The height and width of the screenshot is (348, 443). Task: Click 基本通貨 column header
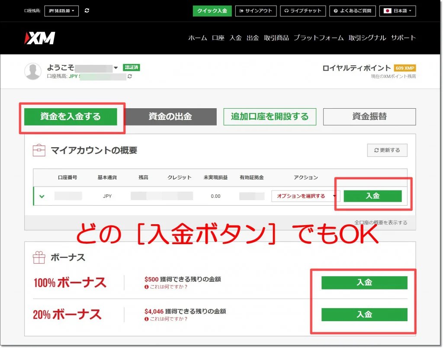[107, 177]
